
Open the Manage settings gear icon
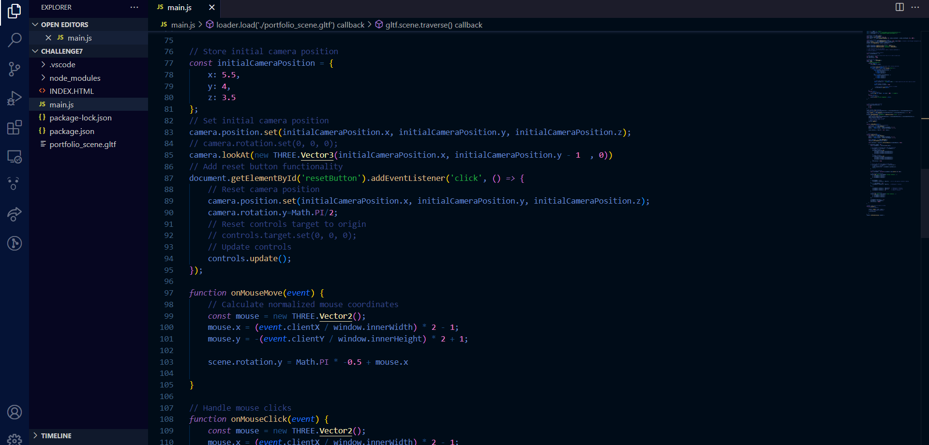click(15, 439)
